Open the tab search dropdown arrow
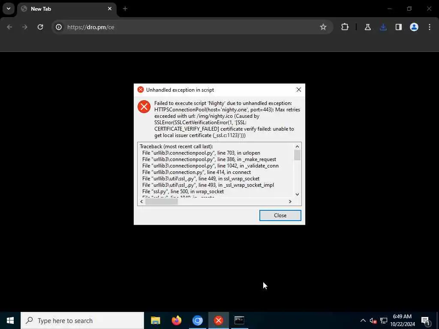Screen dimensions: 439x329 9,9
